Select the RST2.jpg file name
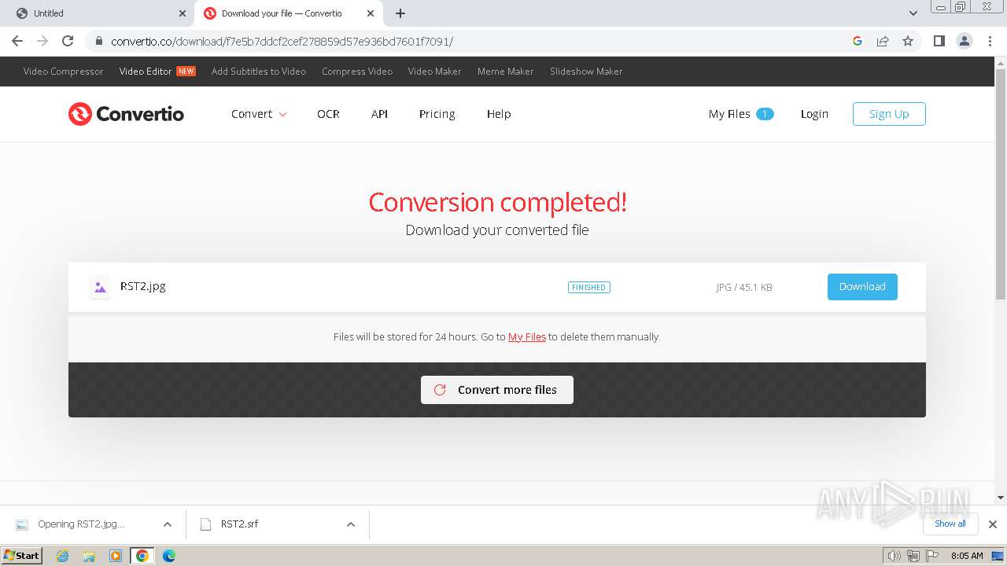1007x566 pixels. [143, 286]
